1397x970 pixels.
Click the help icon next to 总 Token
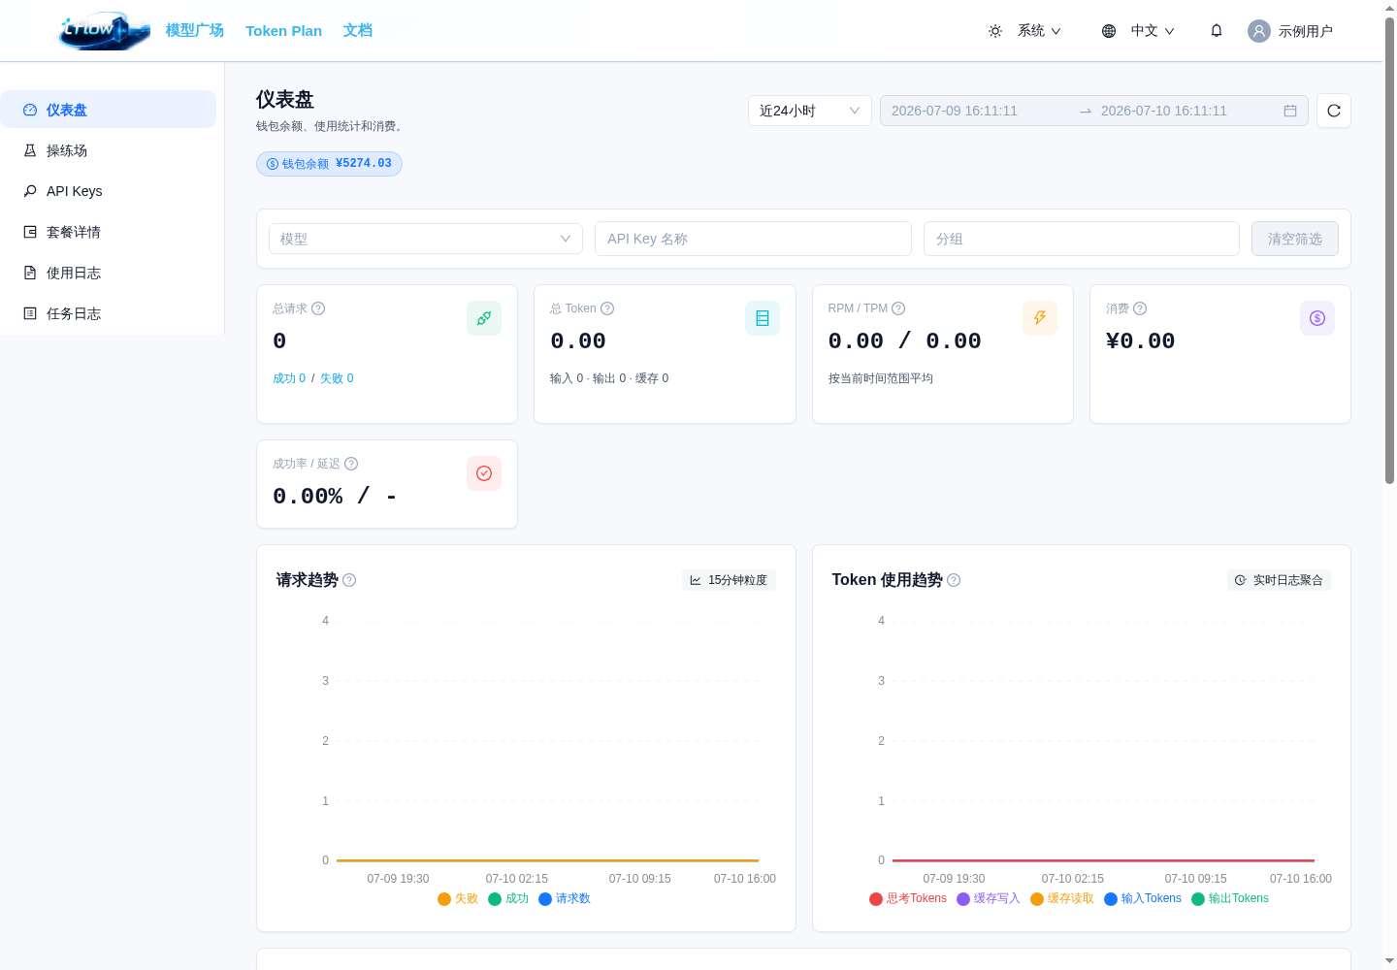(x=607, y=308)
